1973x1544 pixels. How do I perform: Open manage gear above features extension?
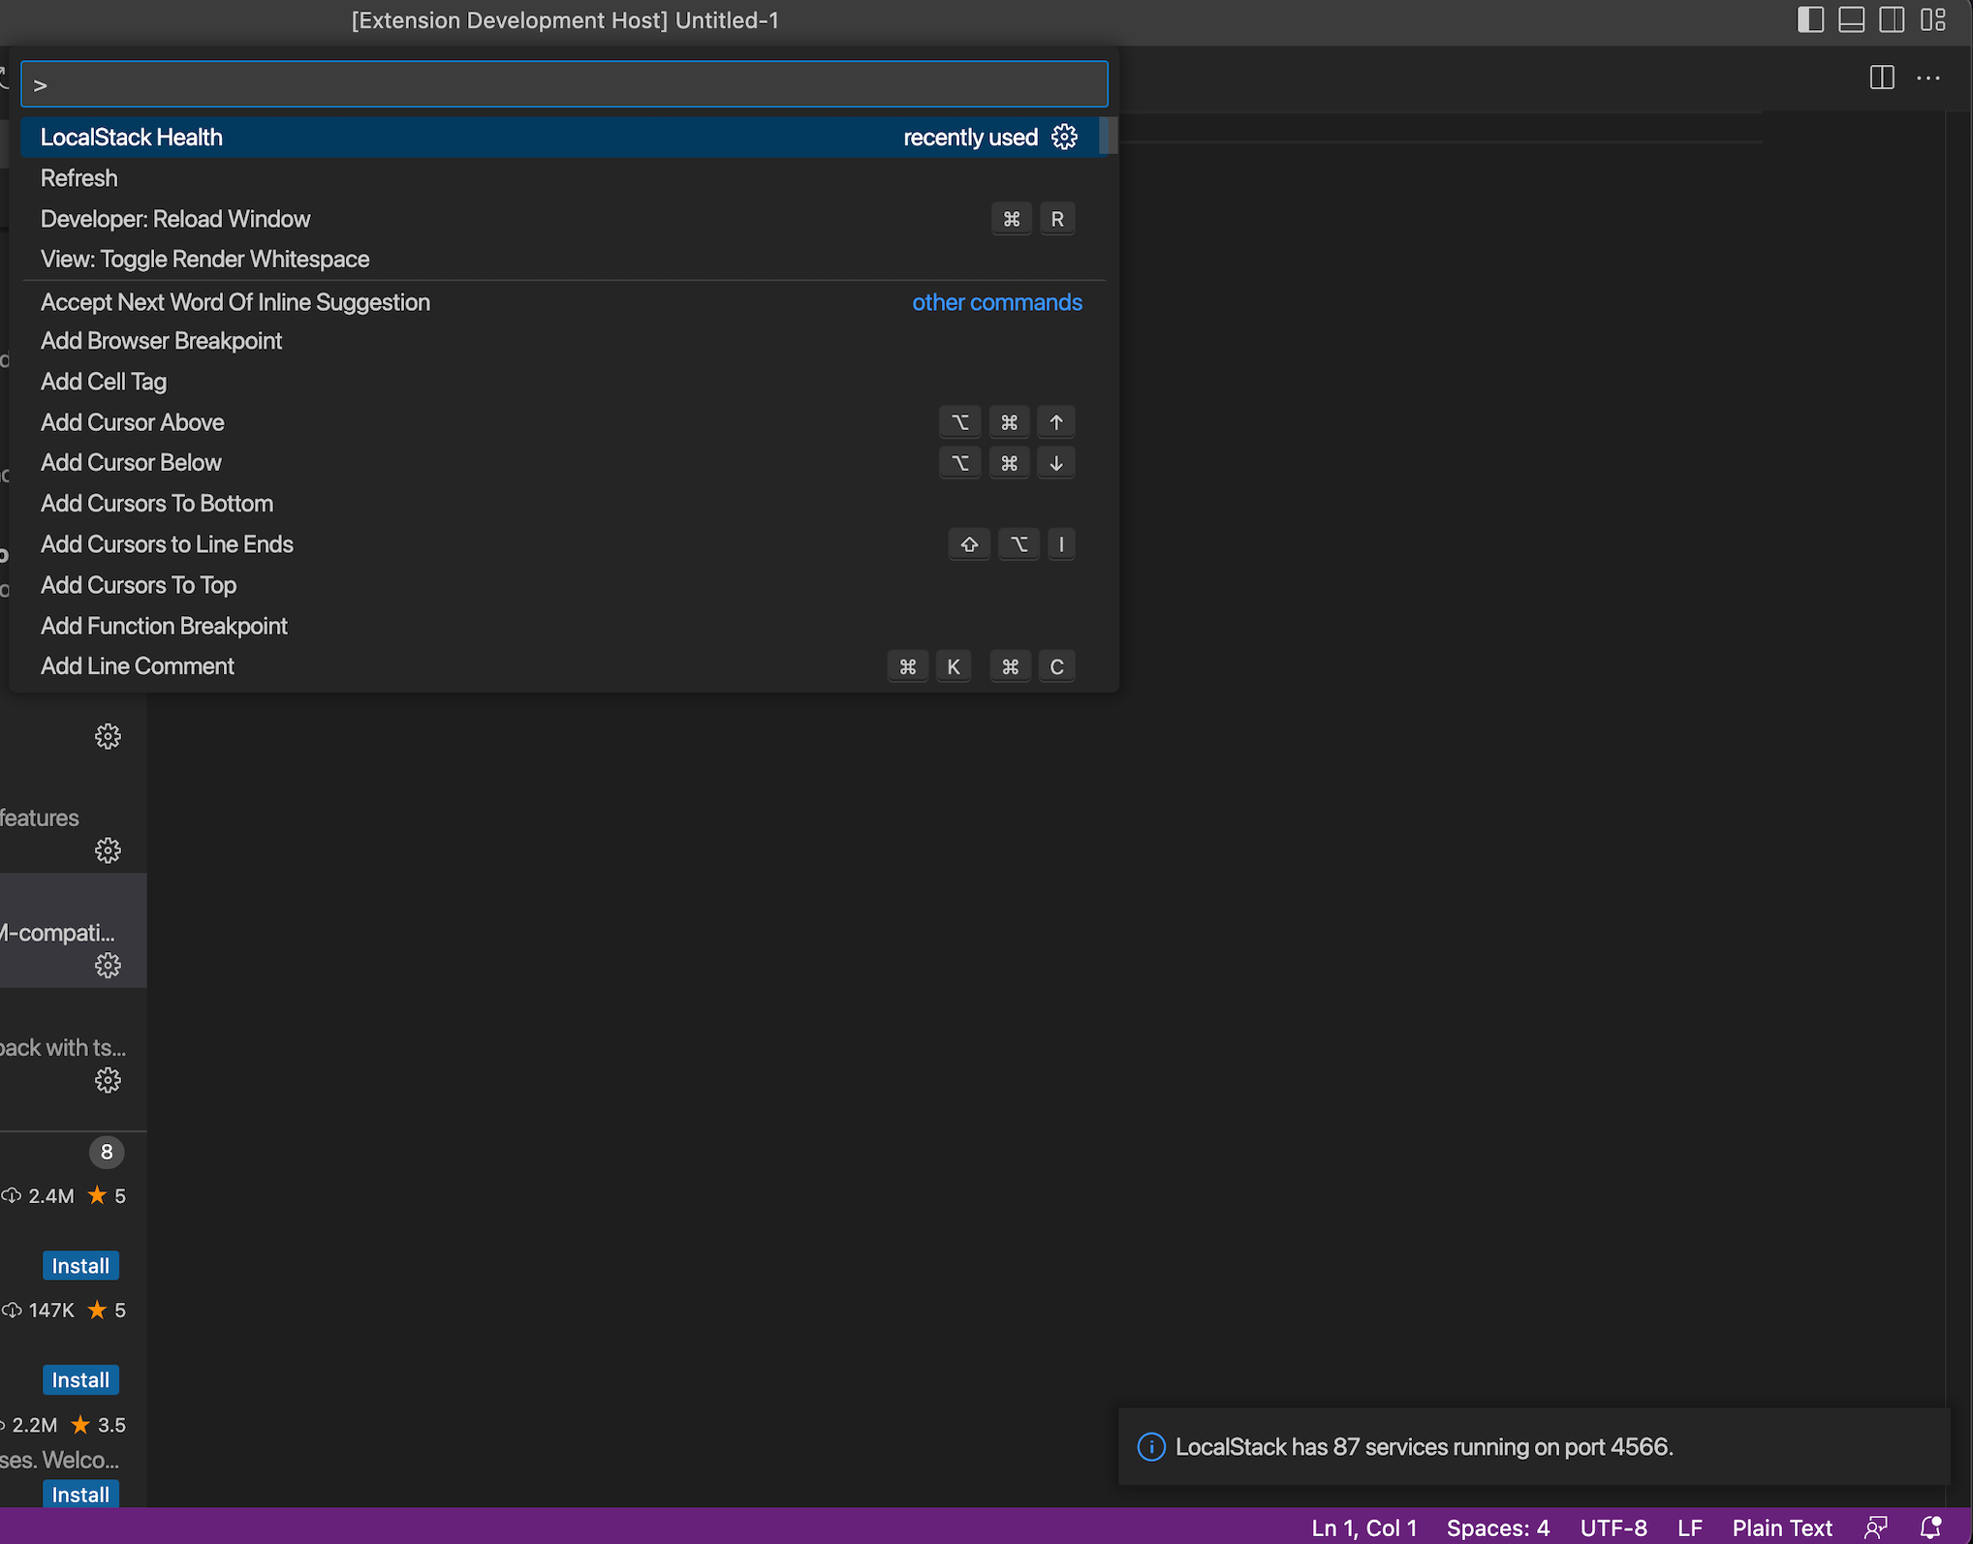pos(108,736)
